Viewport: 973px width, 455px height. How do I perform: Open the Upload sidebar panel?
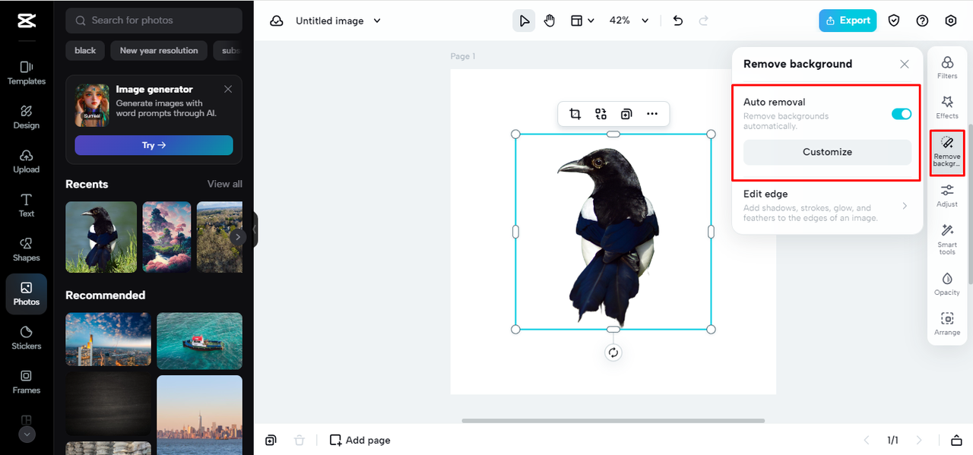[x=27, y=161]
